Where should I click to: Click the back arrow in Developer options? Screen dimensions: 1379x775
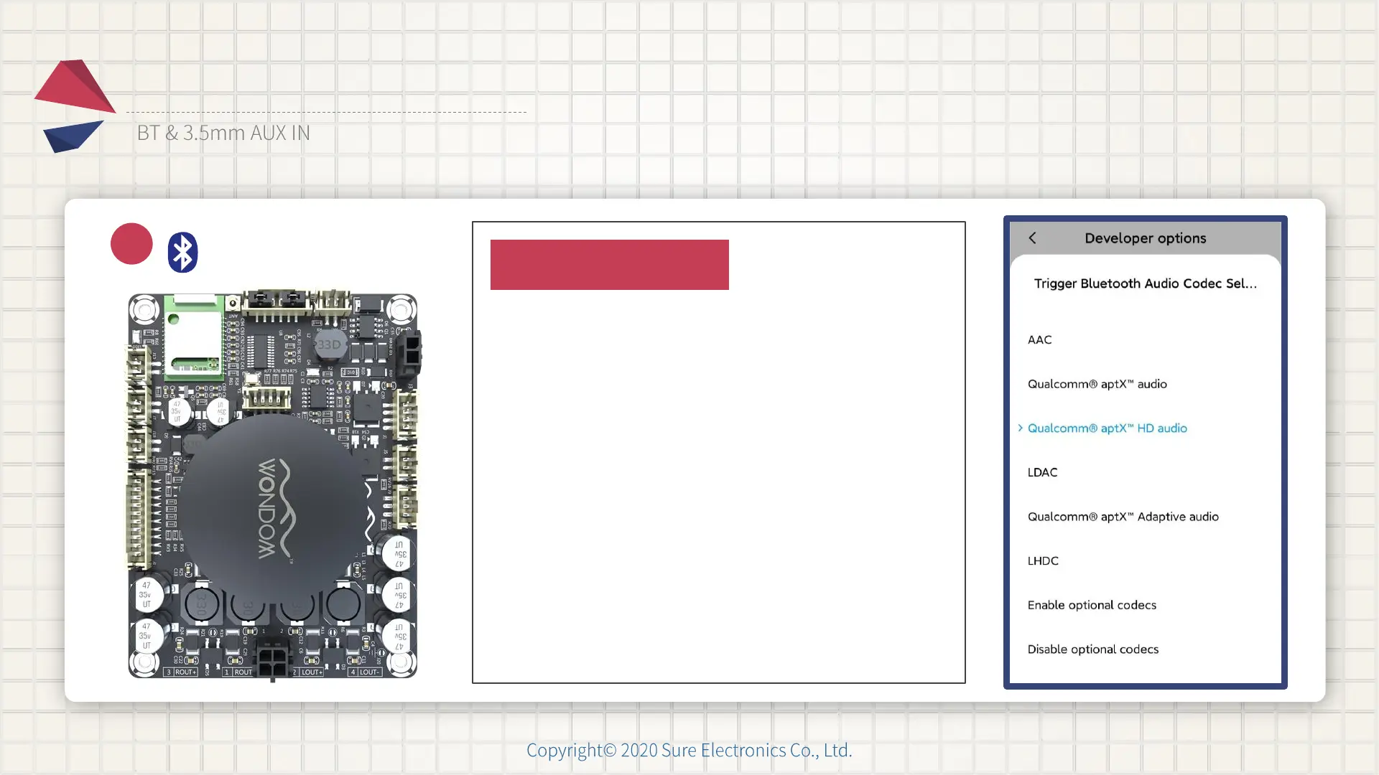click(x=1032, y=238)
